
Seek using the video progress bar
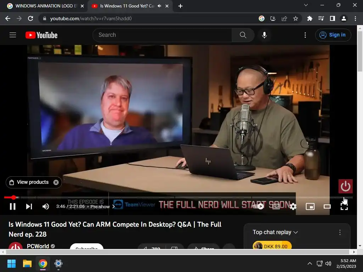point(178,198)
